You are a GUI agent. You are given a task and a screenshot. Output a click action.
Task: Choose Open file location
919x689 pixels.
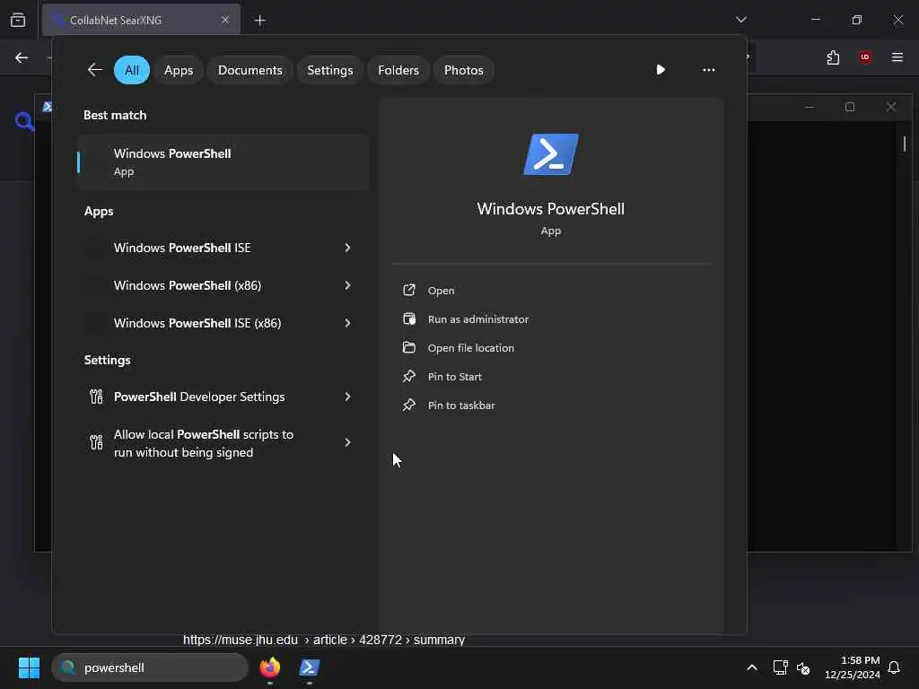point(470,348)
